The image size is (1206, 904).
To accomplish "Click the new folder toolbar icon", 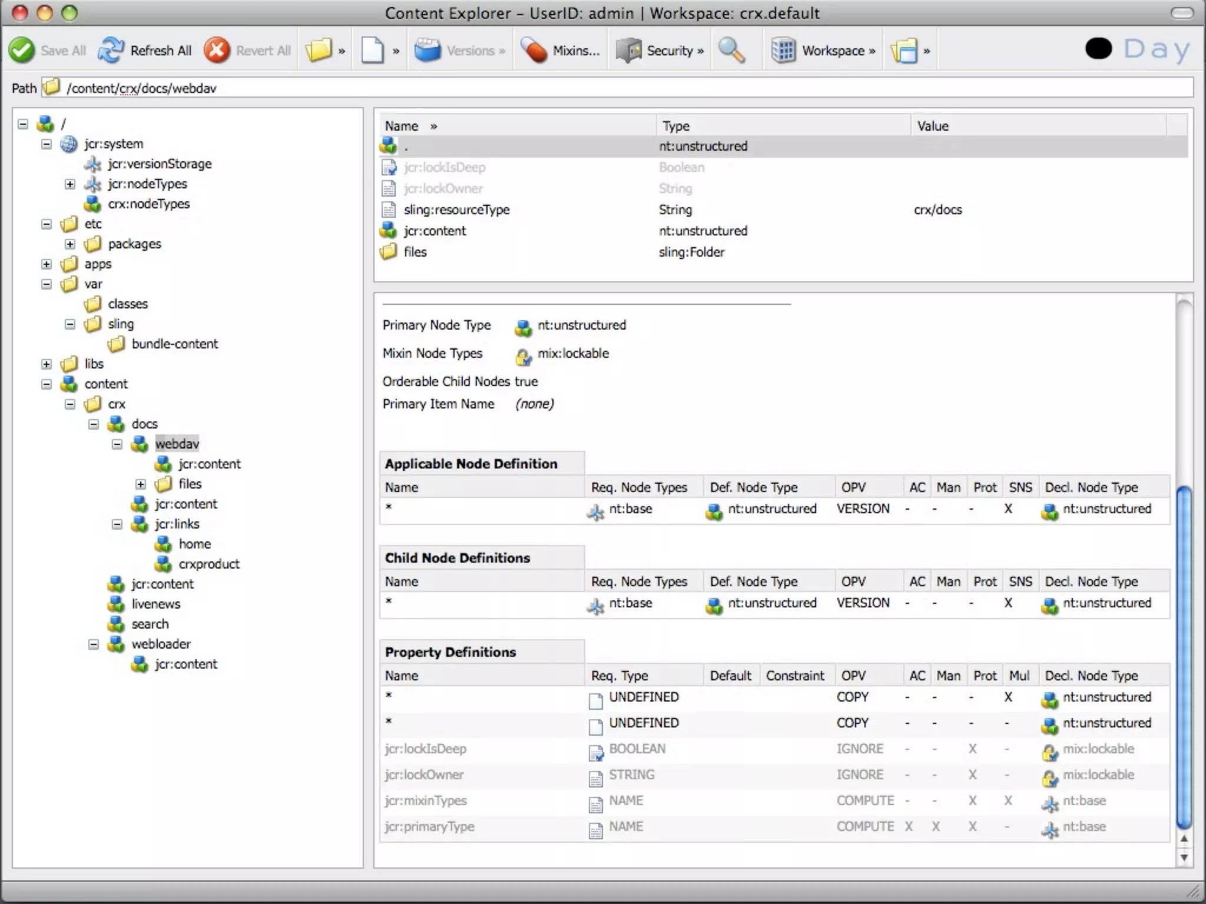I will (x=319, y=51).
